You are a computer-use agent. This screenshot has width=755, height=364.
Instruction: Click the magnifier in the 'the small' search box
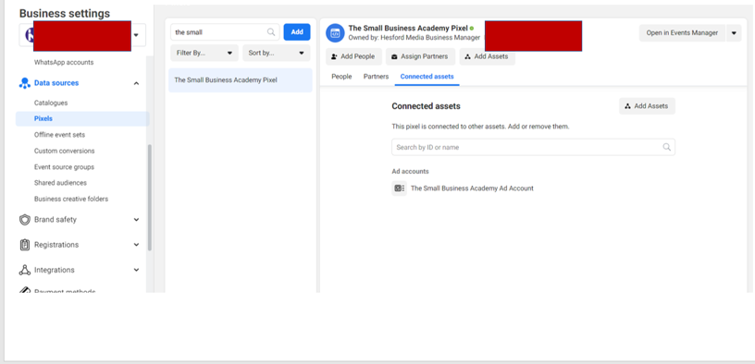click(271, 32)
